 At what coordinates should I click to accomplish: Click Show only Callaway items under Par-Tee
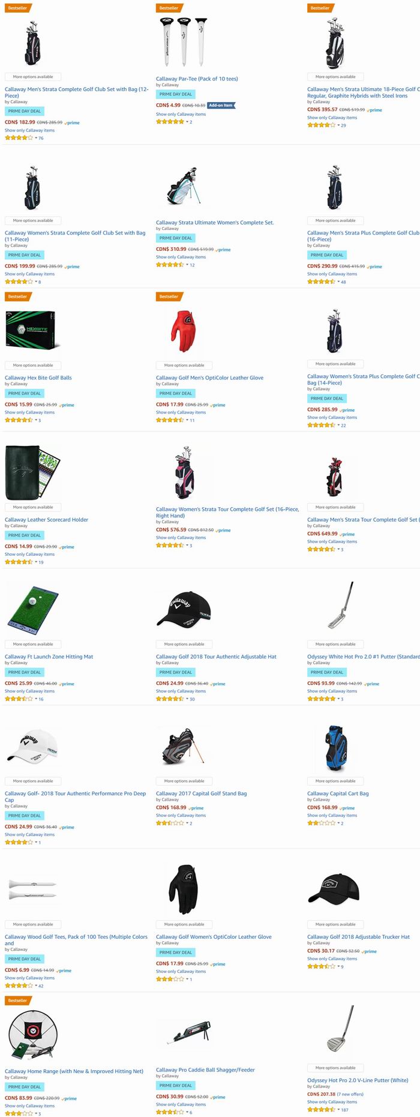[181, 114]
